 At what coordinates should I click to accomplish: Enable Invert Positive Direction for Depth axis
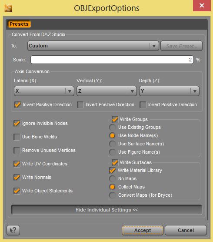(x=143, y=104)
